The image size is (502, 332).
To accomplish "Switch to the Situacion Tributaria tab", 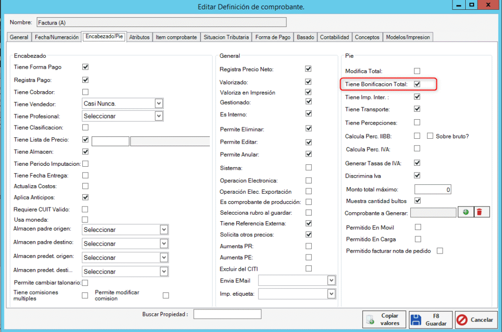I will coord(226,37).
